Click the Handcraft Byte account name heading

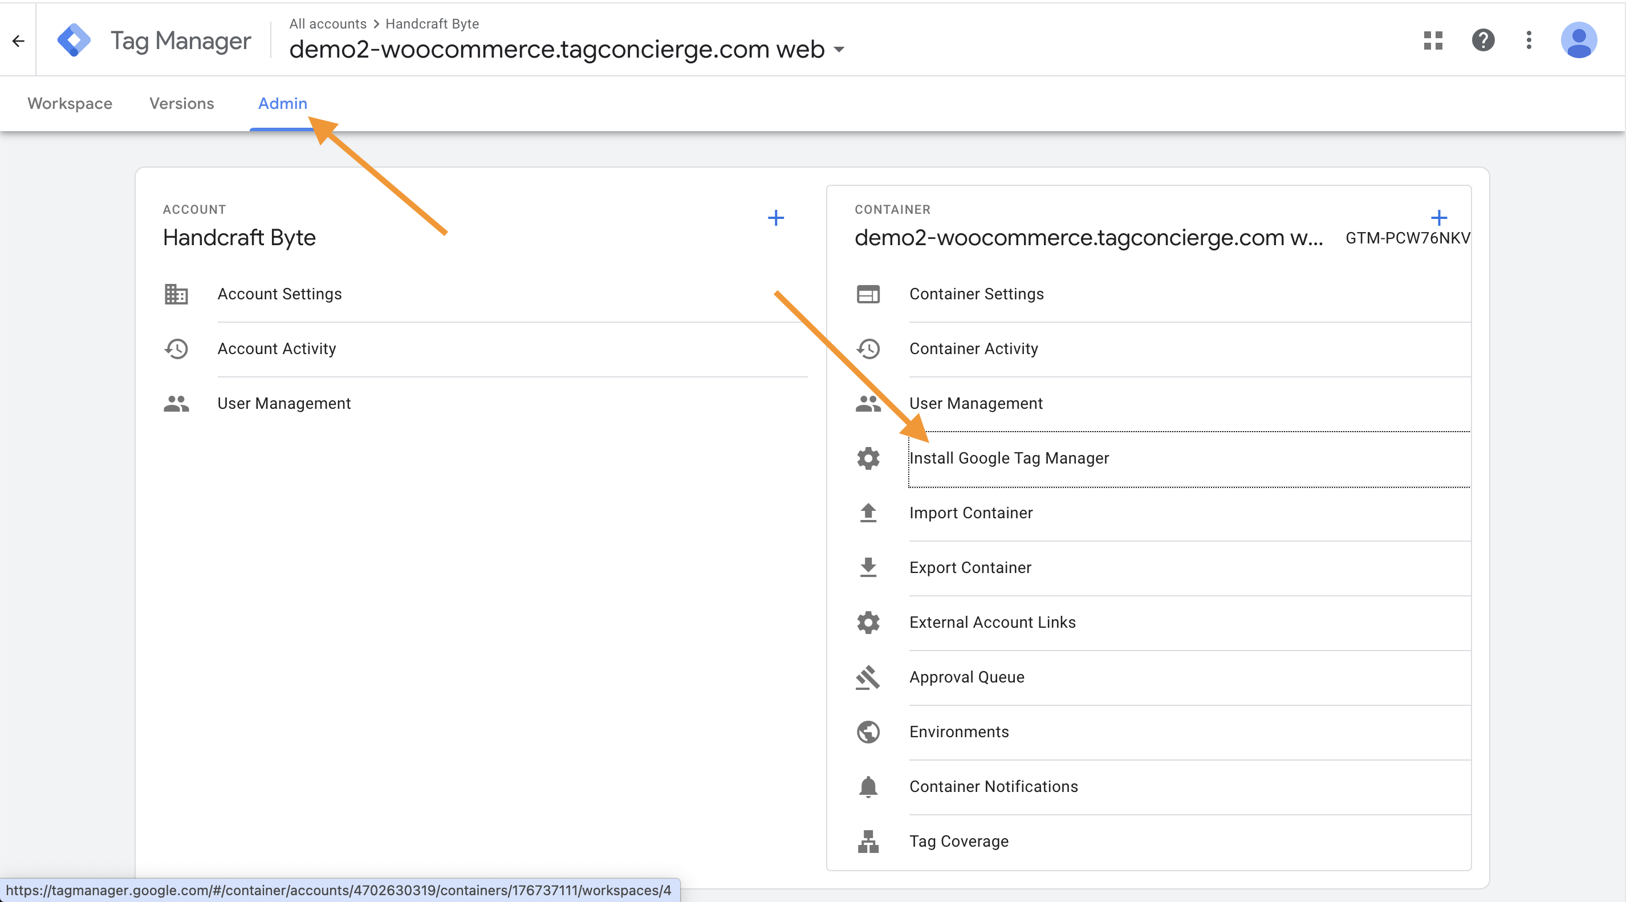[239, 238]
